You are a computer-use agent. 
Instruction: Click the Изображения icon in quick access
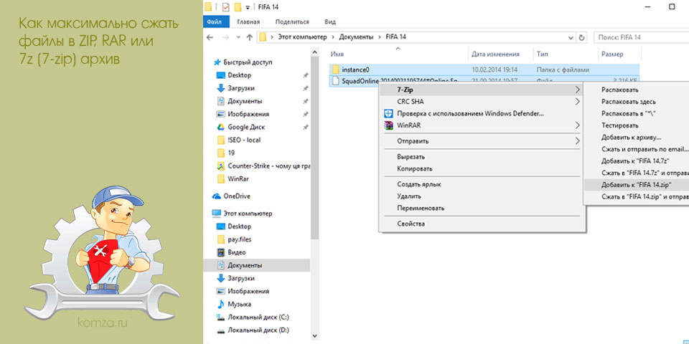coord(221,114)
